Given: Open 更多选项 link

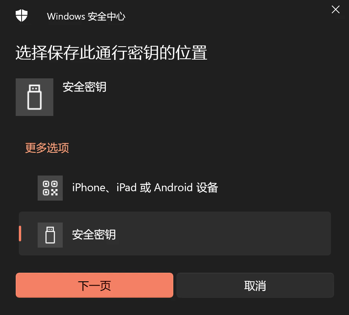Looking at the screenshot, I should click(47, 148).
